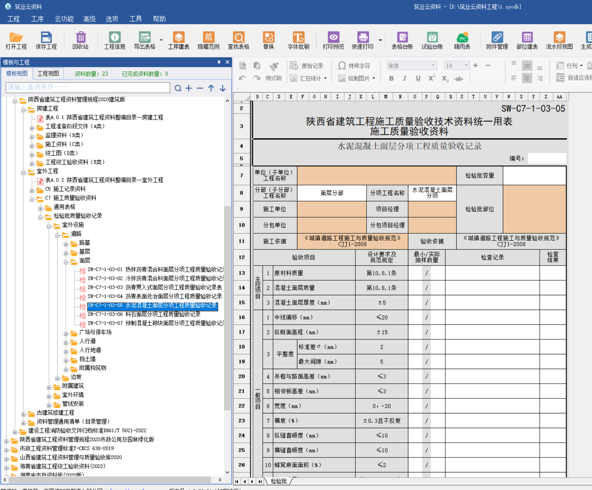Open 工程信息 project info

pyautogui.click(x=115, y=40)
